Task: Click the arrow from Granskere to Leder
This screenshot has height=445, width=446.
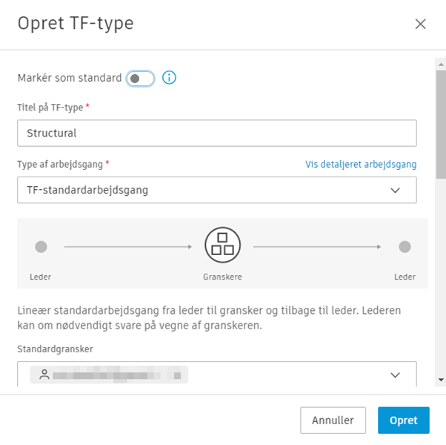Action: point(319,246)
